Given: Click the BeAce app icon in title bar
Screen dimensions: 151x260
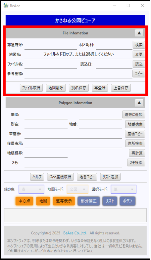Looking at the screenshot, I should (6, 6).
